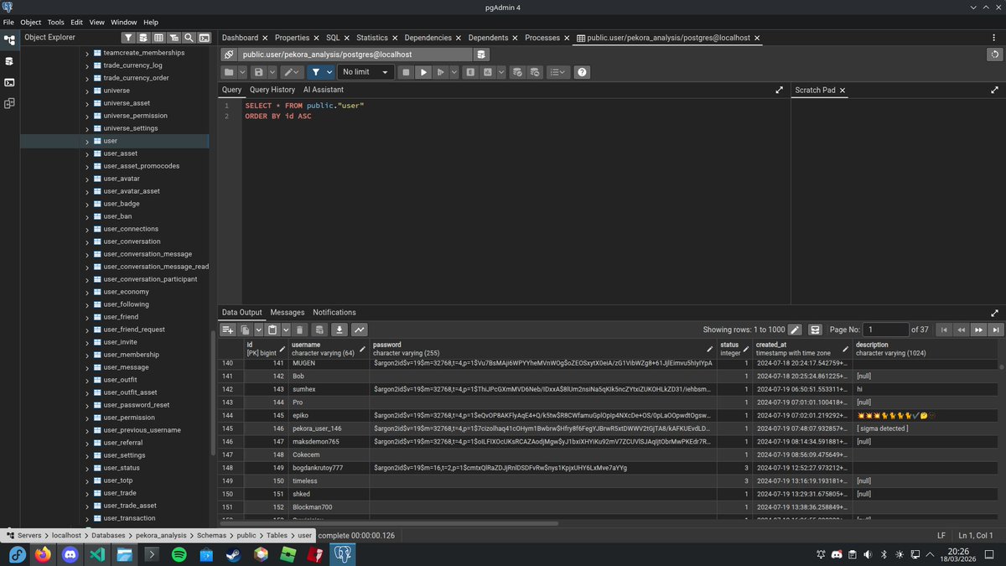
Task: Execute the query with the play button
Action: [423, 72]
